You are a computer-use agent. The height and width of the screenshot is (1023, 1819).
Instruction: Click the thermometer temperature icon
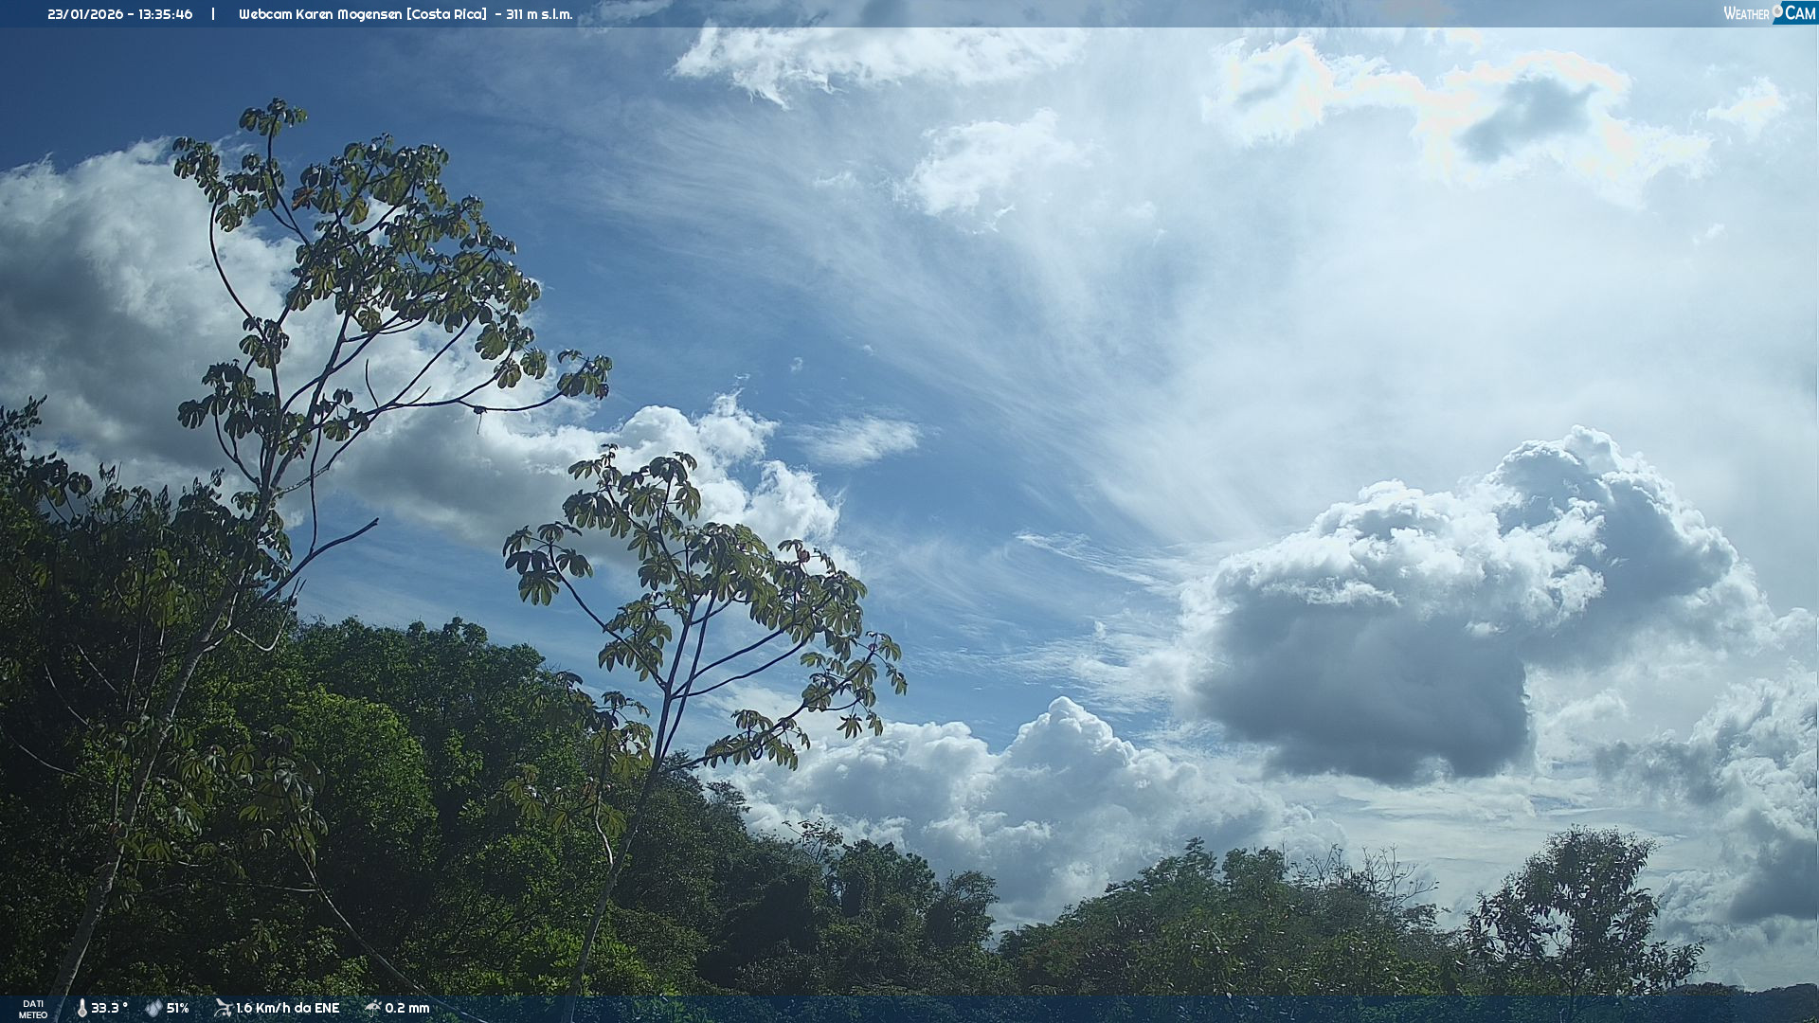[x=81, y=1009]
